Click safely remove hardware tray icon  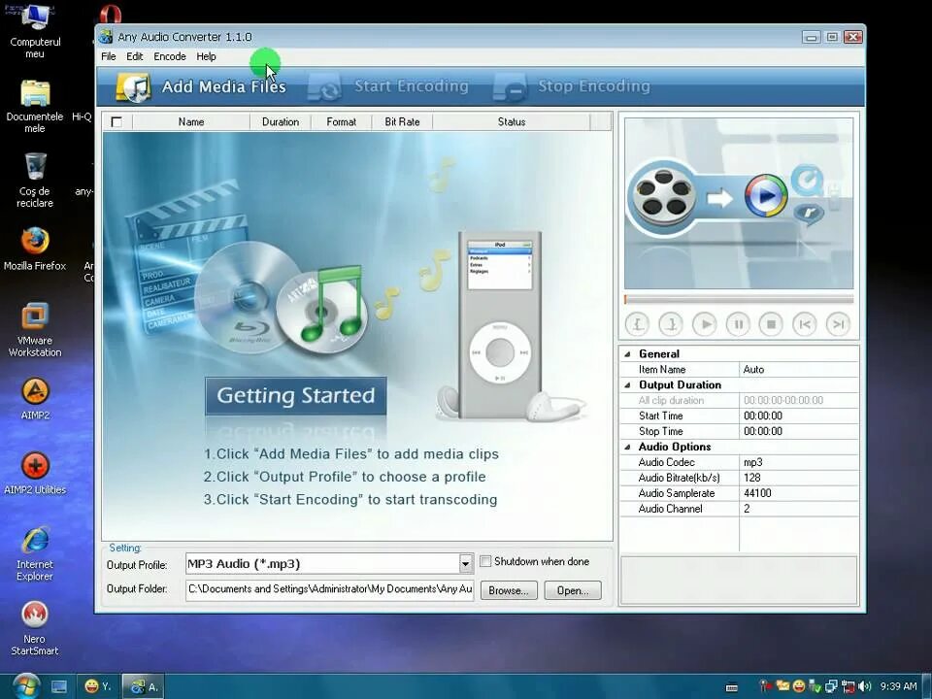coord(815,686)
